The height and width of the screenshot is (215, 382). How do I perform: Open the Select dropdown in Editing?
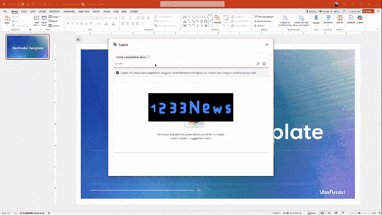click(x=260, y=26)
